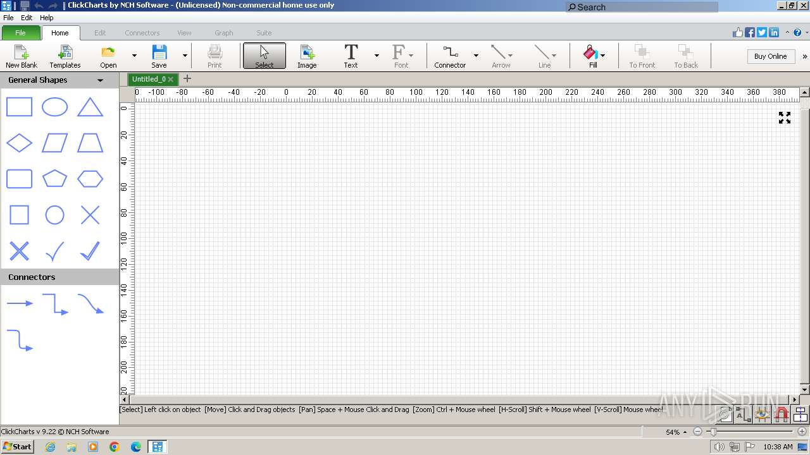Add an ellipse shape
The width and height of the screenshot is (810, 455).
54,107
